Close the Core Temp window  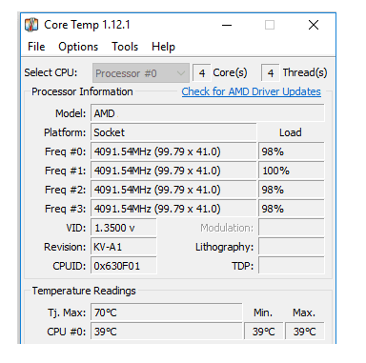point(314,25)
